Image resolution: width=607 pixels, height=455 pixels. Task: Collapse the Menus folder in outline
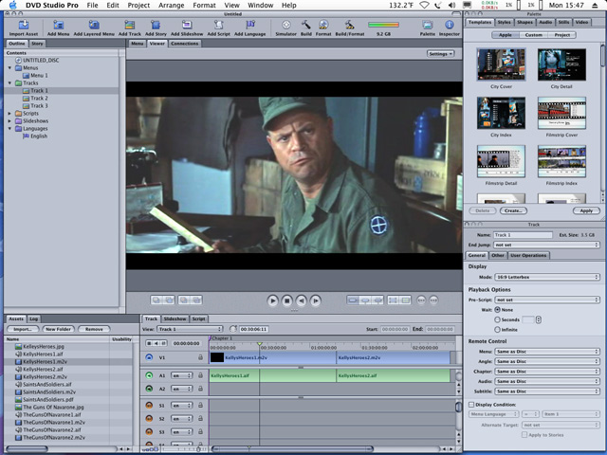[x=9, y=67]
